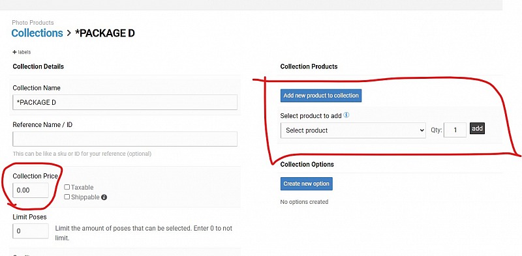The width and height of the screenshot is (522, 256).
Task: Focus the Collection Name text field
Action: (x=125, y=102)
